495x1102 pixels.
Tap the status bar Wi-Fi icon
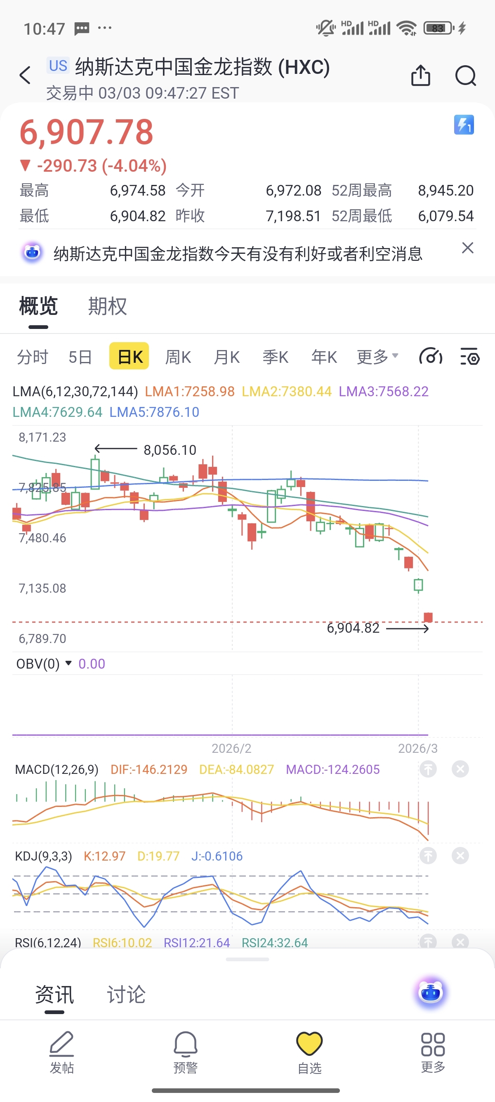[406, 28]
